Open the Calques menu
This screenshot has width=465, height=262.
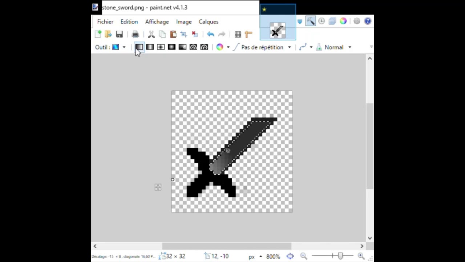[209, 22]
